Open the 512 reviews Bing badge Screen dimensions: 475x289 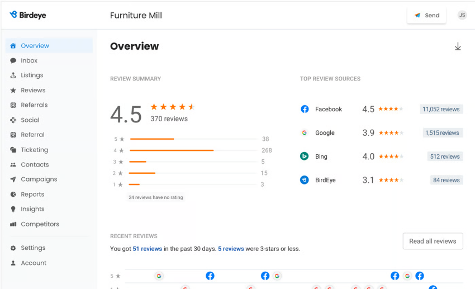tap(445, 157)
